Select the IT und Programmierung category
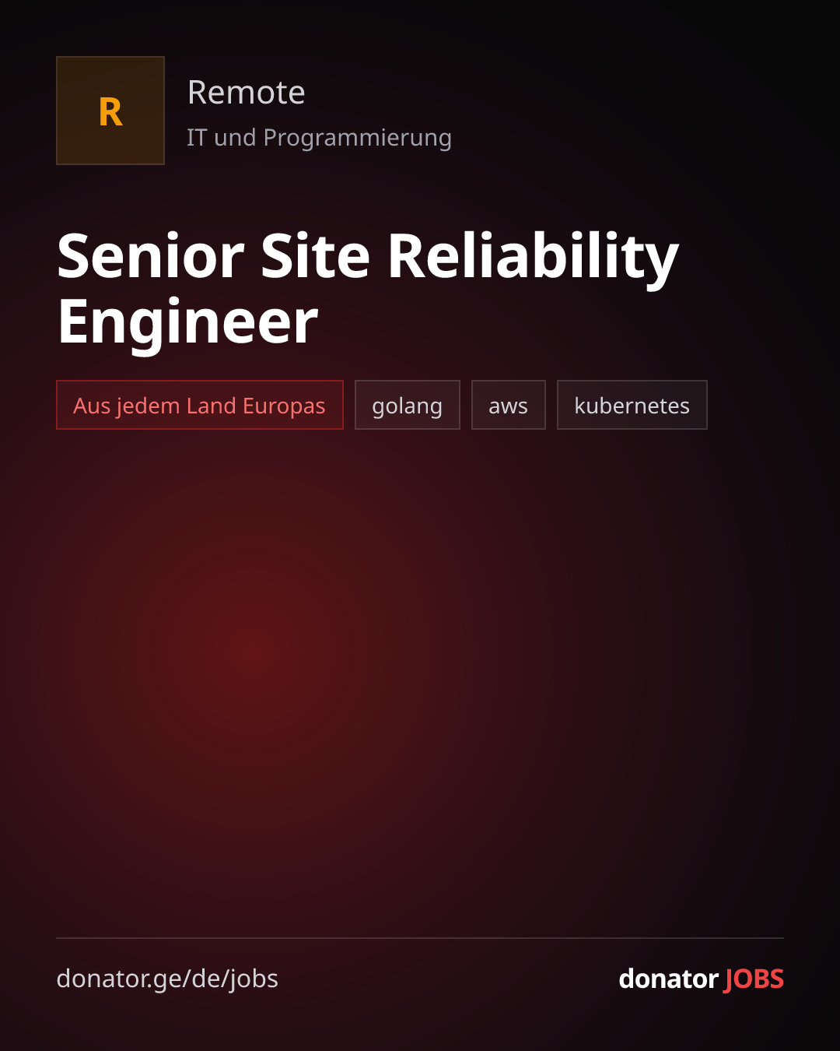 319,138
